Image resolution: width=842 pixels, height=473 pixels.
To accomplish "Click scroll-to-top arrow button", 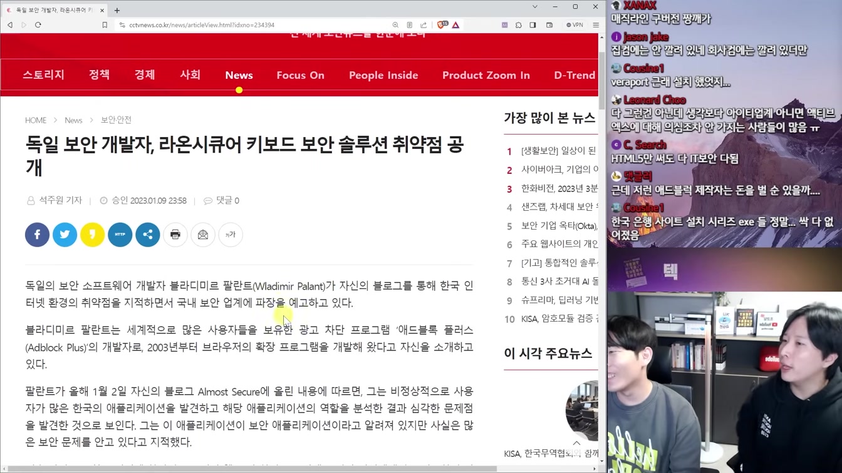I will click(576, 443).
